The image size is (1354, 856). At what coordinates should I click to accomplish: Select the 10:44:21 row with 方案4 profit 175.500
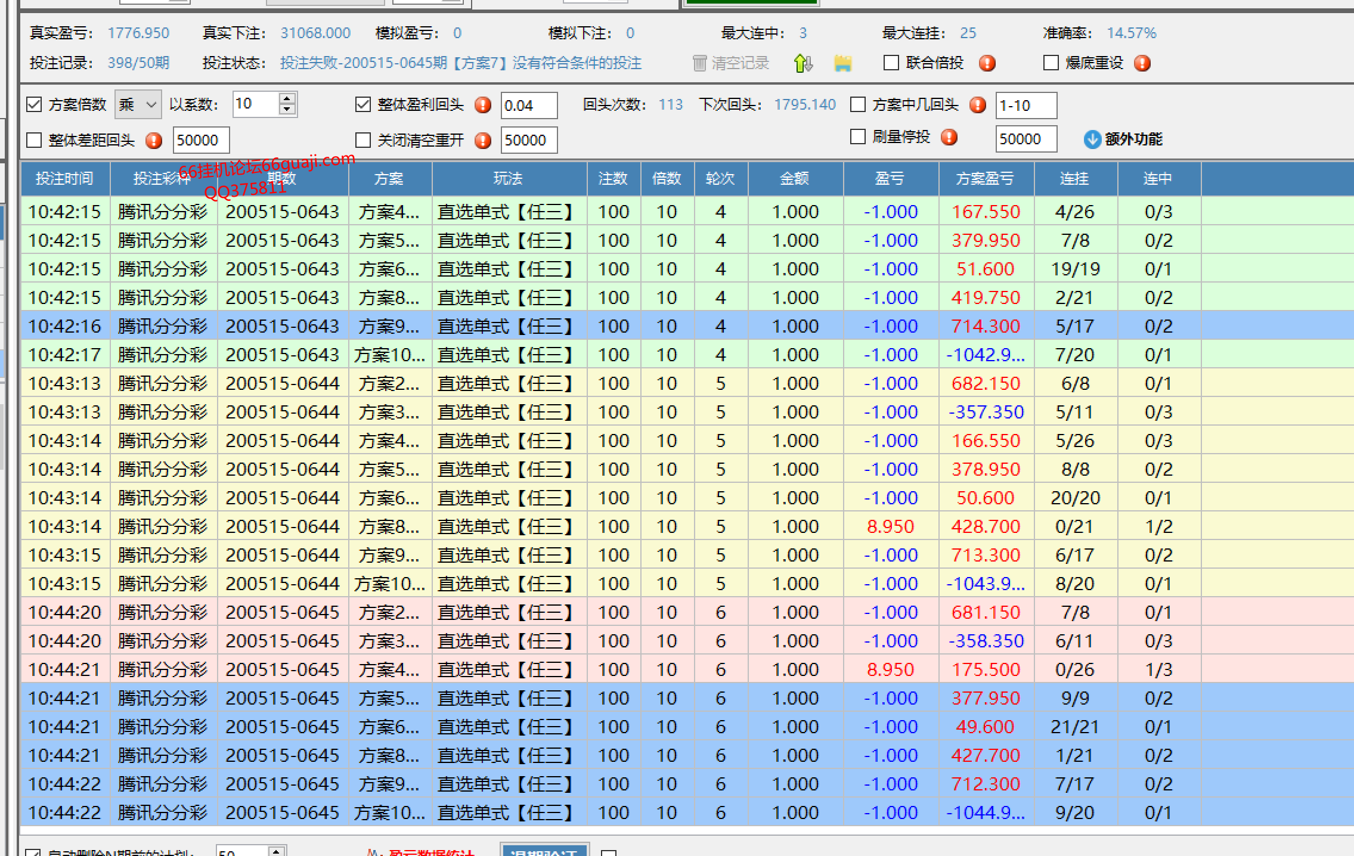[687, 669]
